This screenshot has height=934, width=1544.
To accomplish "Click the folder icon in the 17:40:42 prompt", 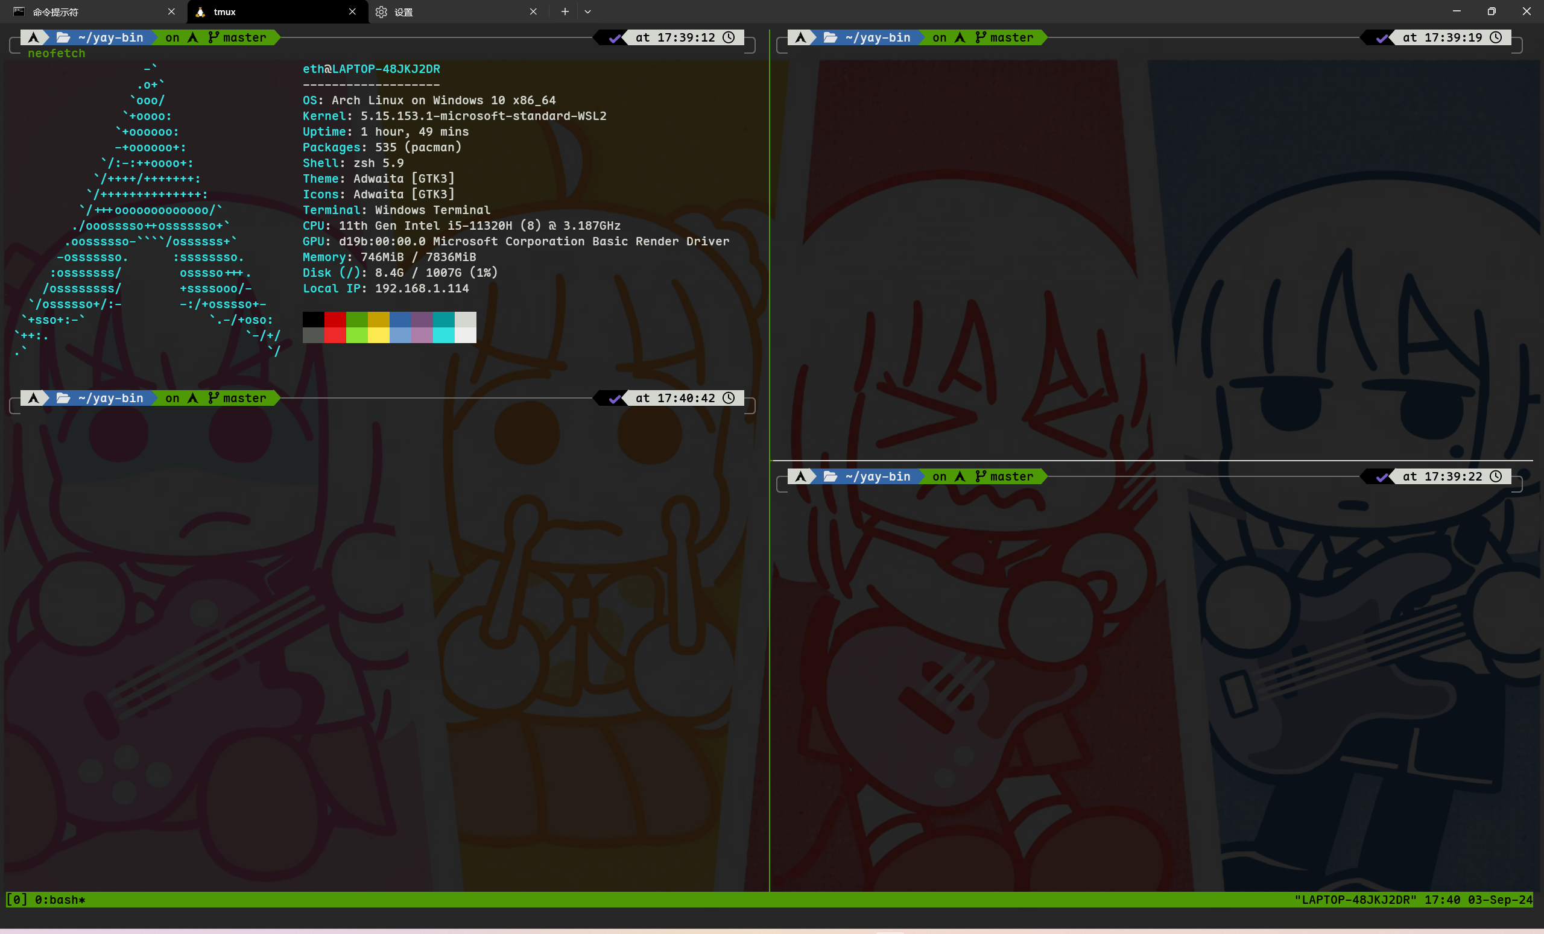I will (63, 398).
